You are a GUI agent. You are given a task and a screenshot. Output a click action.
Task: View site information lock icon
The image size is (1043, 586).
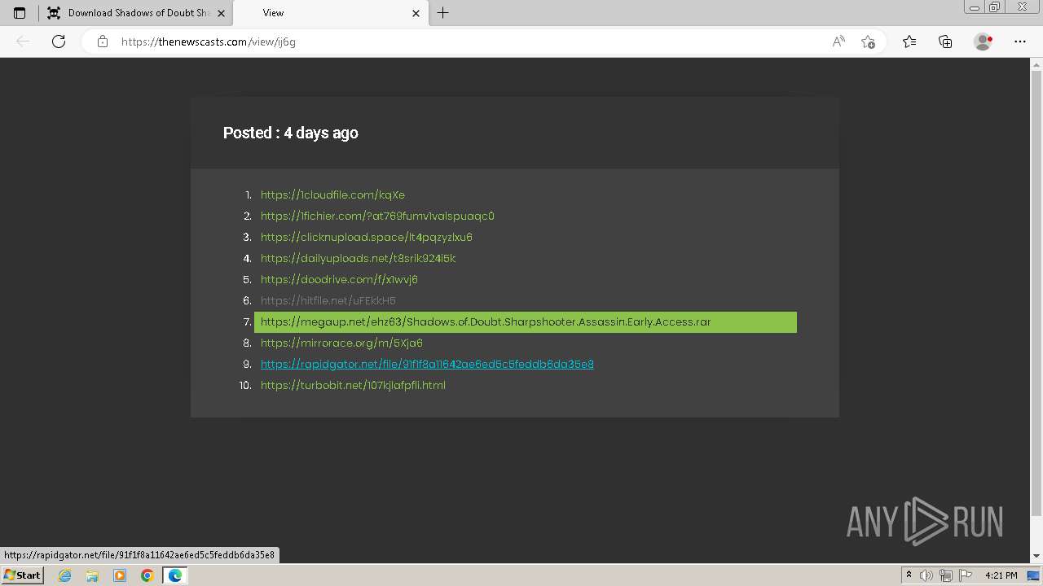[103, 42]
